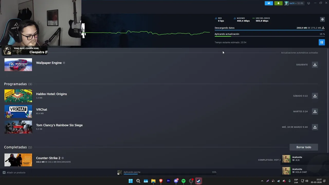Select the Wallpaper Engine title
The width and height of the screenshot is (329, 185).
point(49,63)
